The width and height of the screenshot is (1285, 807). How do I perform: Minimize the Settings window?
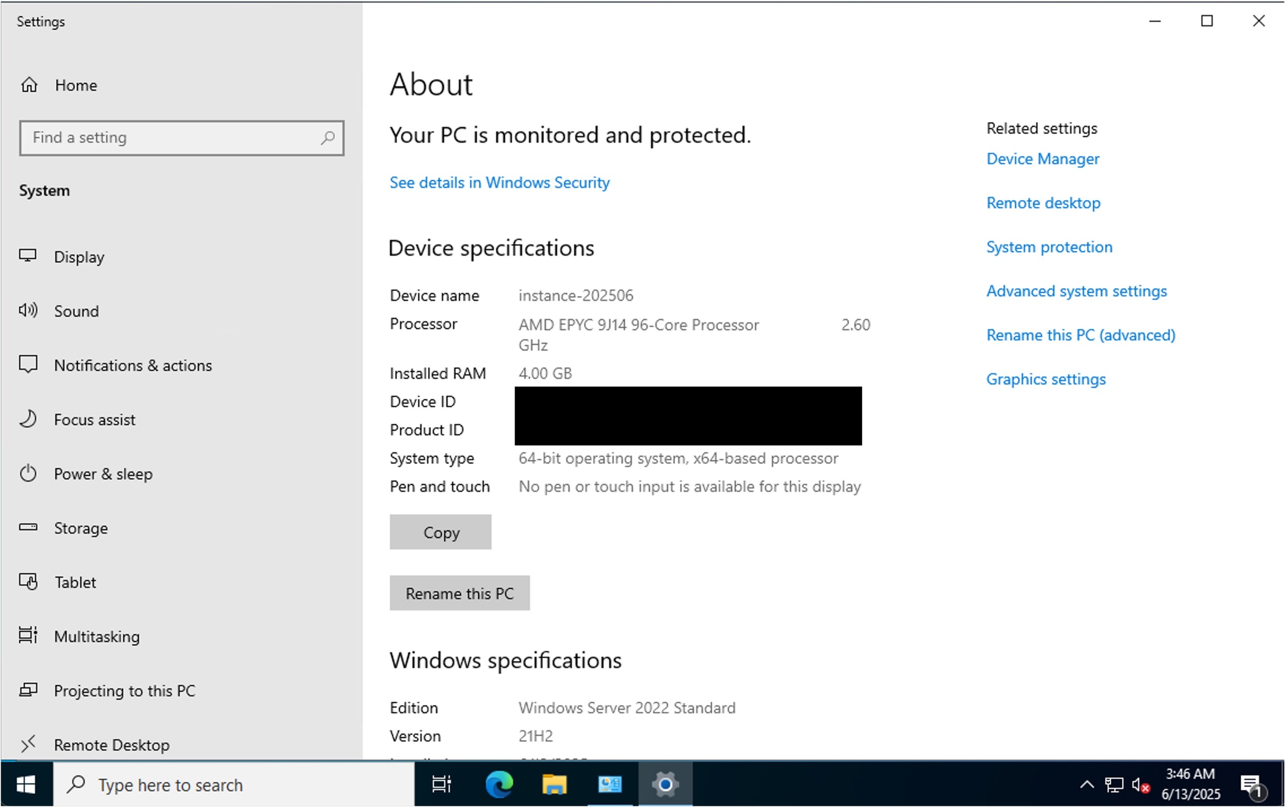coord(1155,22)
